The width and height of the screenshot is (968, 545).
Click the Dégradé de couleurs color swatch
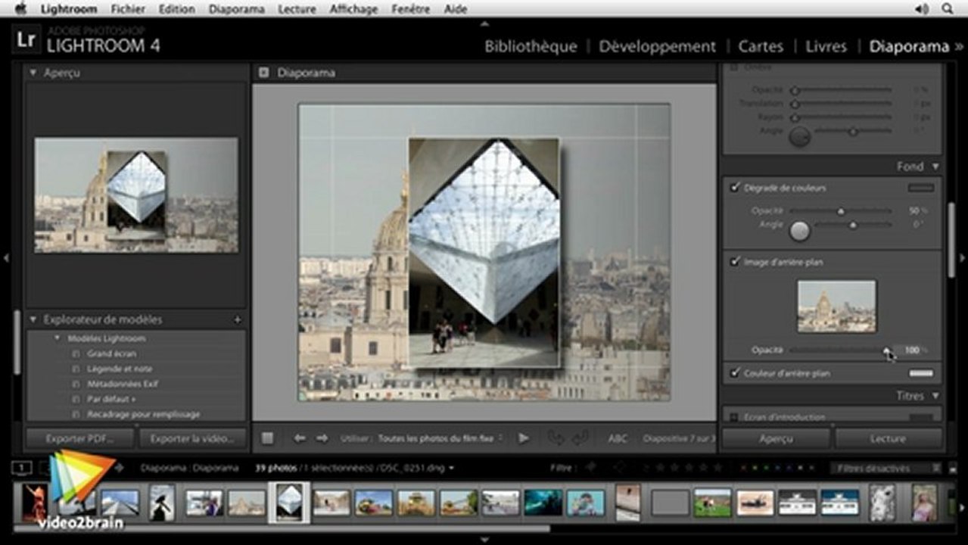920,188
